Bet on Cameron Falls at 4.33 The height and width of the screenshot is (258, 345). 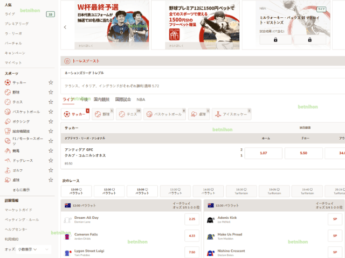tap(192, 235)
